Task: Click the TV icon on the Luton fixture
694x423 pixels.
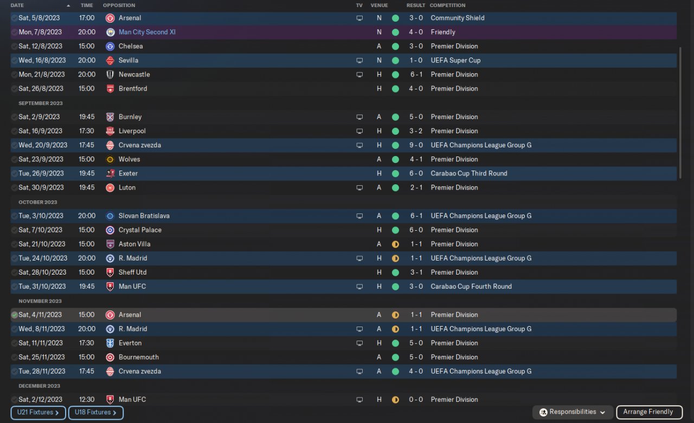Action: coord(359,188)
